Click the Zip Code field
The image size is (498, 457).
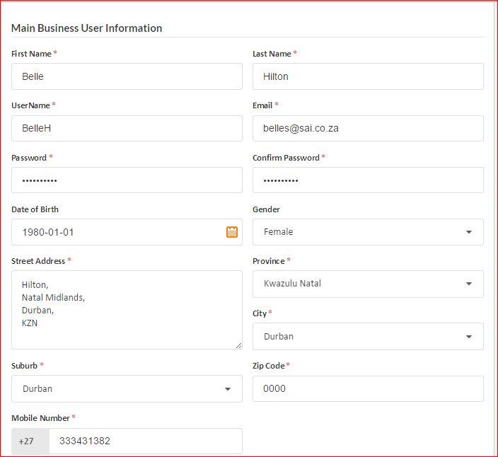(368, 389)
